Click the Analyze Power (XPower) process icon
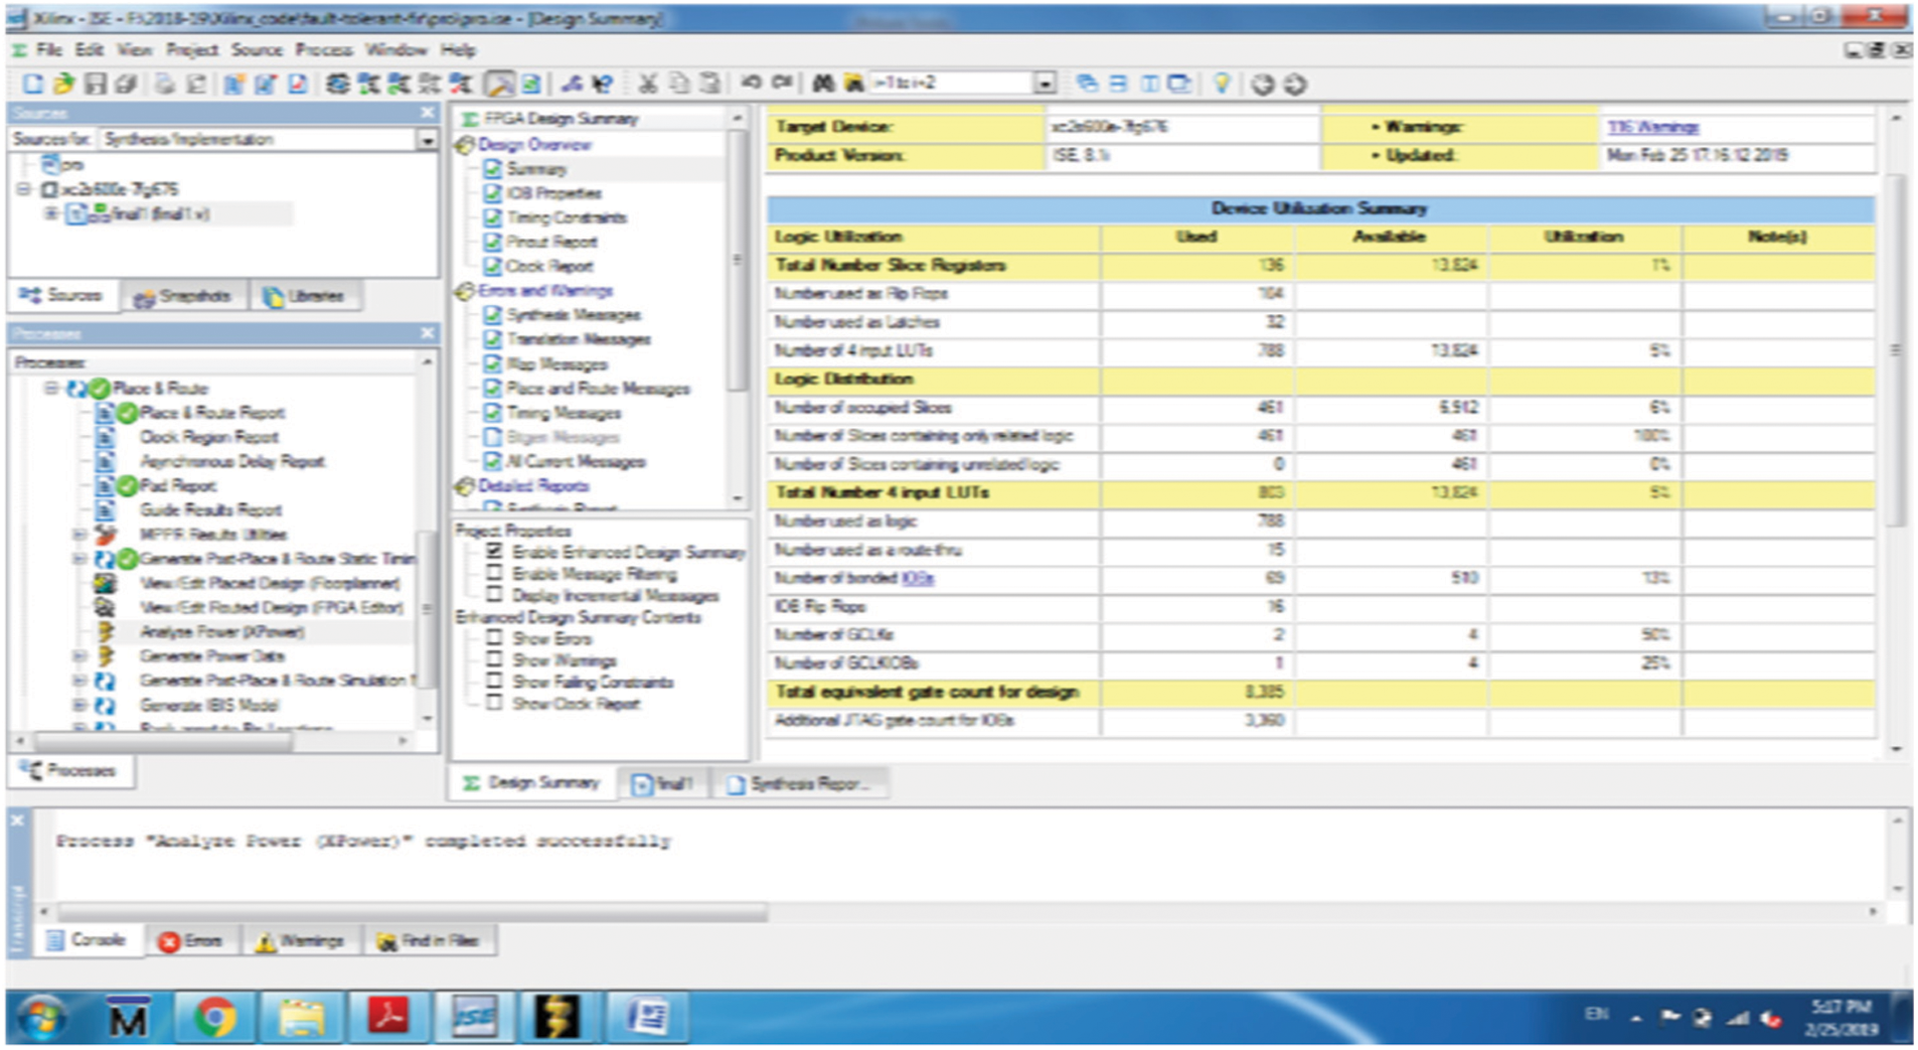The image size is (1918, 1050). pyautogui.click(x=104, y=632)
